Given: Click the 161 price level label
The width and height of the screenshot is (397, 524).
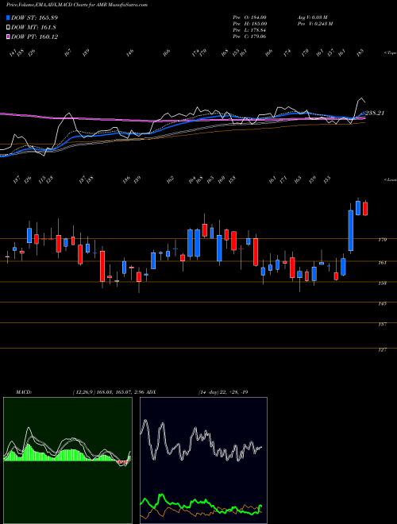Looking at the screenshot, I should (x=383, y=263).
